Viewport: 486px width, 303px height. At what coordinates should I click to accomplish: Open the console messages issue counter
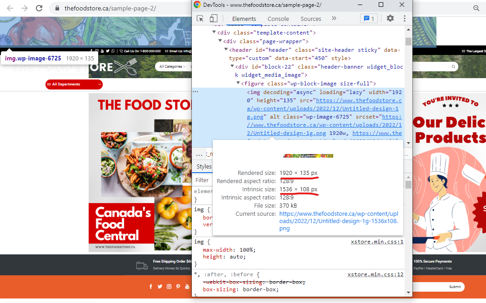(x=369, y=19)
